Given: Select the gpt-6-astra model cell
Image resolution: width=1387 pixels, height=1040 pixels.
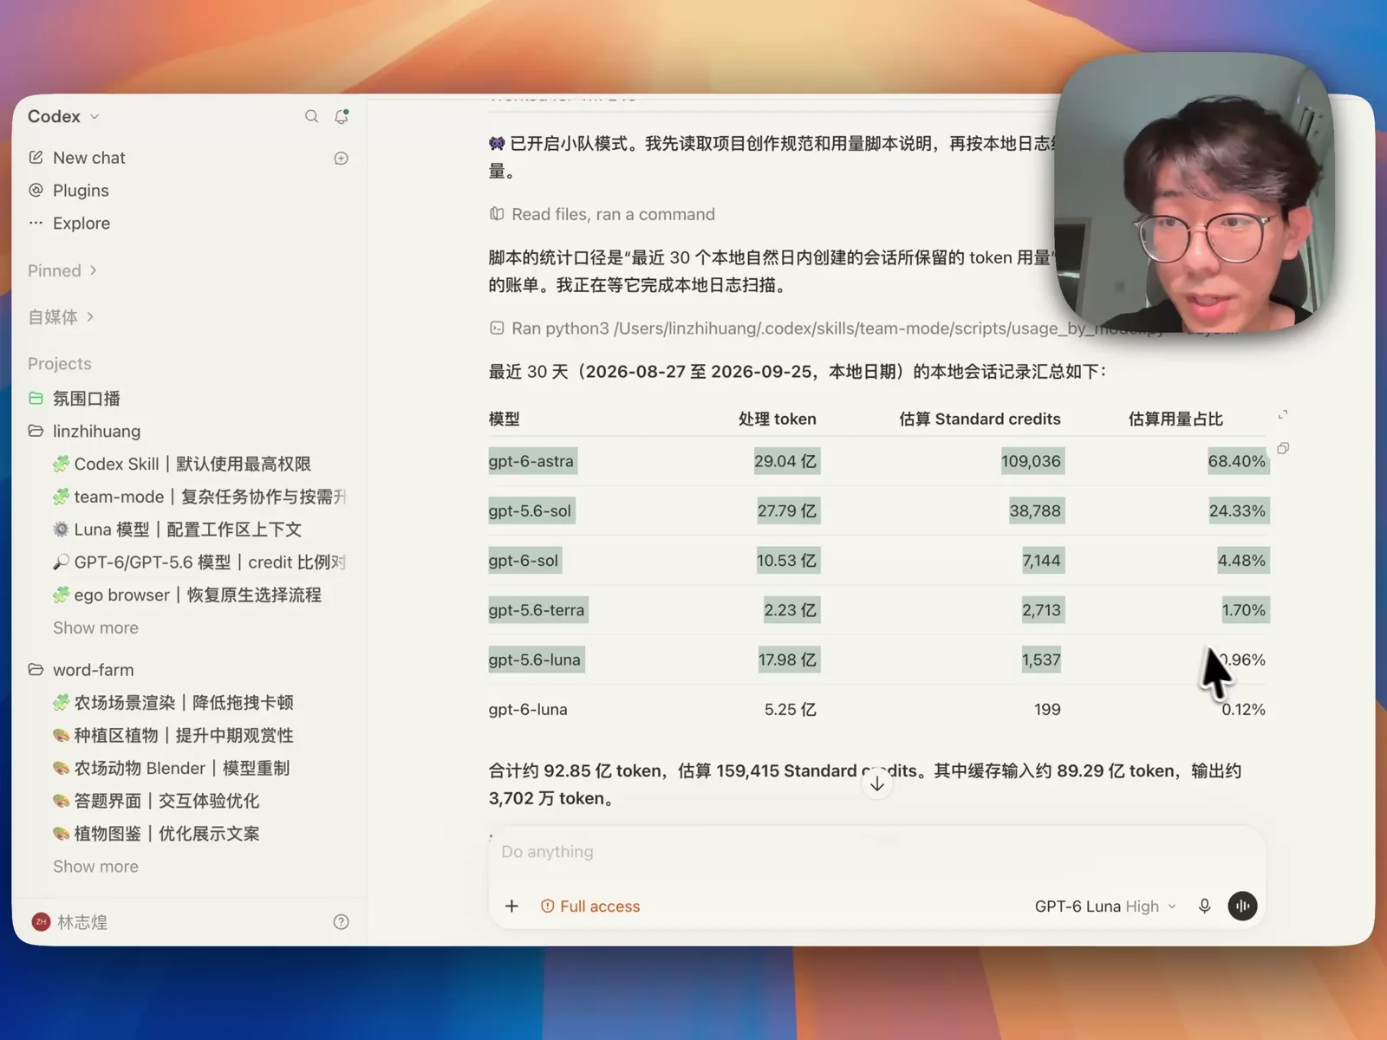Looking at the screenshot, I should coord(531,461).
